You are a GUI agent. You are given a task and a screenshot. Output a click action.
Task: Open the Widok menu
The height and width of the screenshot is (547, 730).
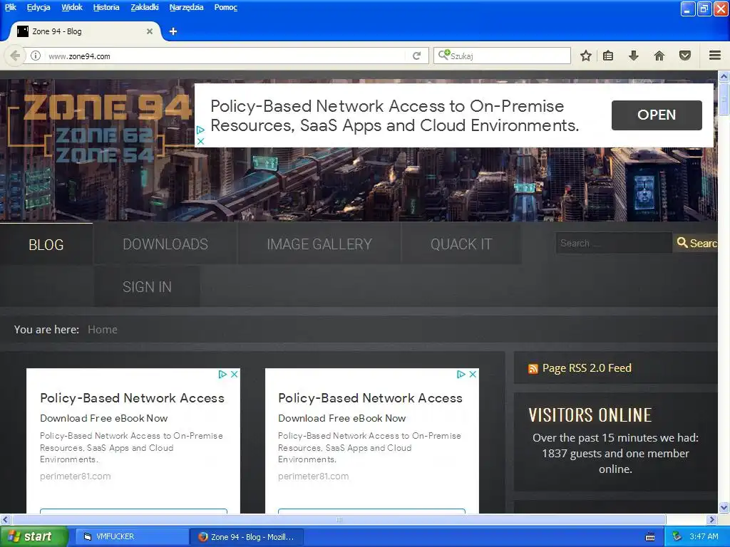coord(72,7)
